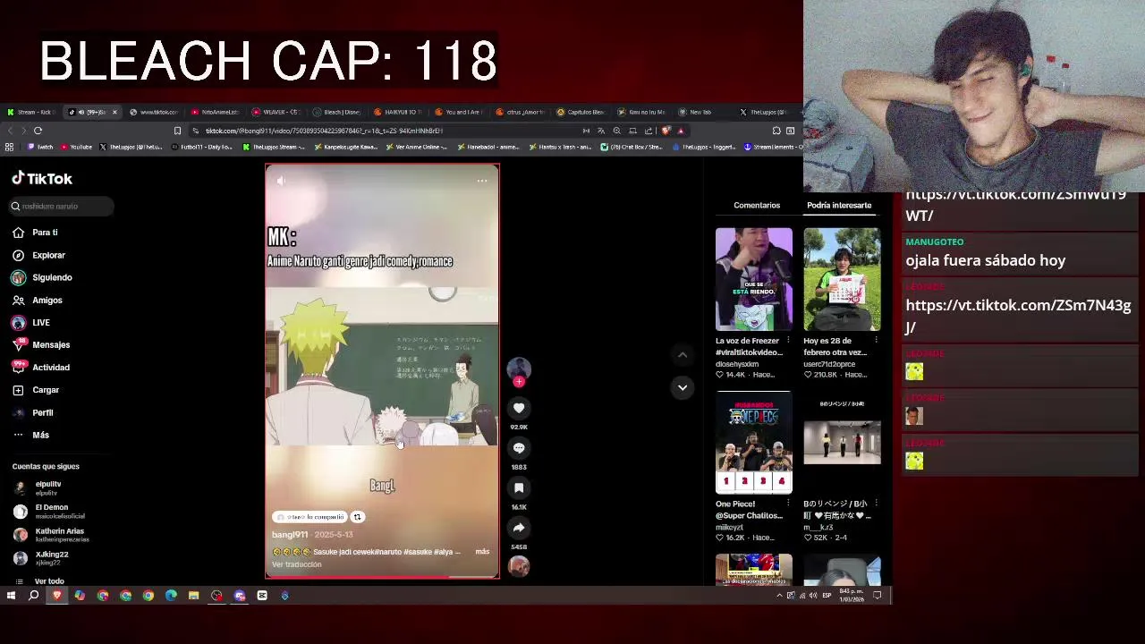Open Microsoft Edge from the taskbar
The height and width of the screenshot is (644, 1145).
click(171, 596)
